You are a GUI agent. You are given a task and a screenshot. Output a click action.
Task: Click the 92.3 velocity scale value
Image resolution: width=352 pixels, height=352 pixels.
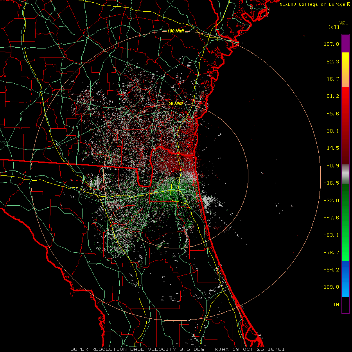[333, 61]
